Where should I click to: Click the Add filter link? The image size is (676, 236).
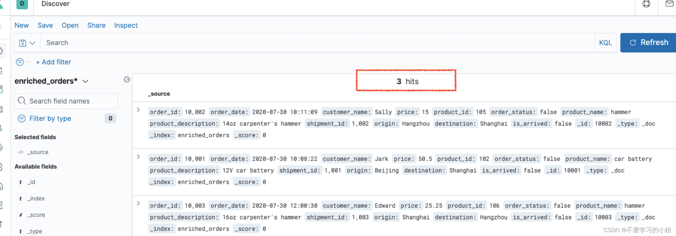point(53,62)
